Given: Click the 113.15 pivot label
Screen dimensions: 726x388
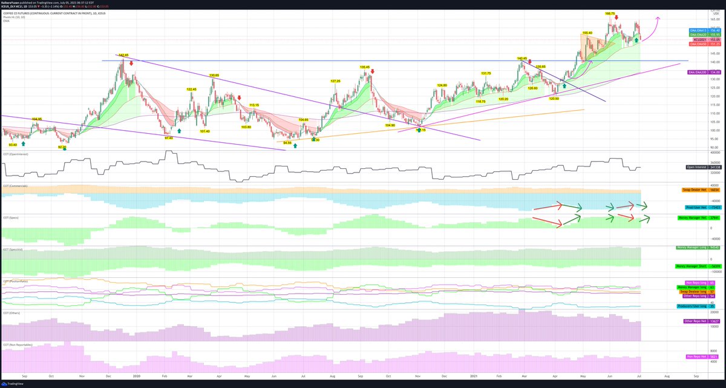Looking at the screenshot, I should [x=254, y=105].
